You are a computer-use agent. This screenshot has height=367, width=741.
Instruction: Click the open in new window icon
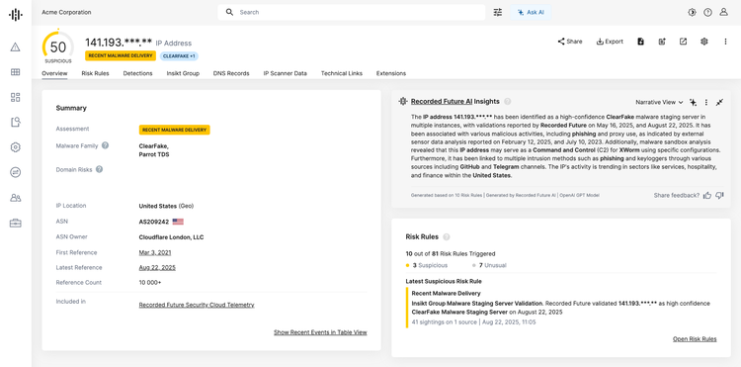coord(683,42)
